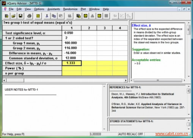Screen dimensions: 193x138
Task: Click the User Notes pane scroll-down arrow
Action: tap(104, 129)
